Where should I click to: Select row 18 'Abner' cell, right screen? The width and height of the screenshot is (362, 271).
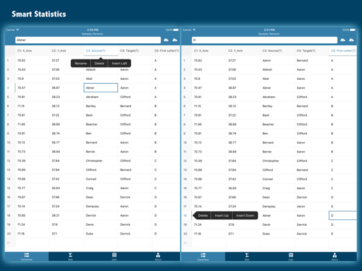(277, 215)
